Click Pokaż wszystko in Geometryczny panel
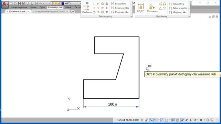The height and width of the screenshot is (124, 221). tap(120, 8)
